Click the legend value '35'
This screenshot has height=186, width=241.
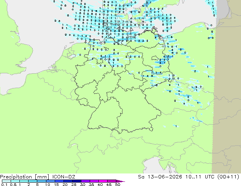click(91, 184)
